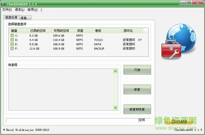Viewport: 205px width, 135px height.
Task: Click the F: drive letter
Action: point(16,48)
